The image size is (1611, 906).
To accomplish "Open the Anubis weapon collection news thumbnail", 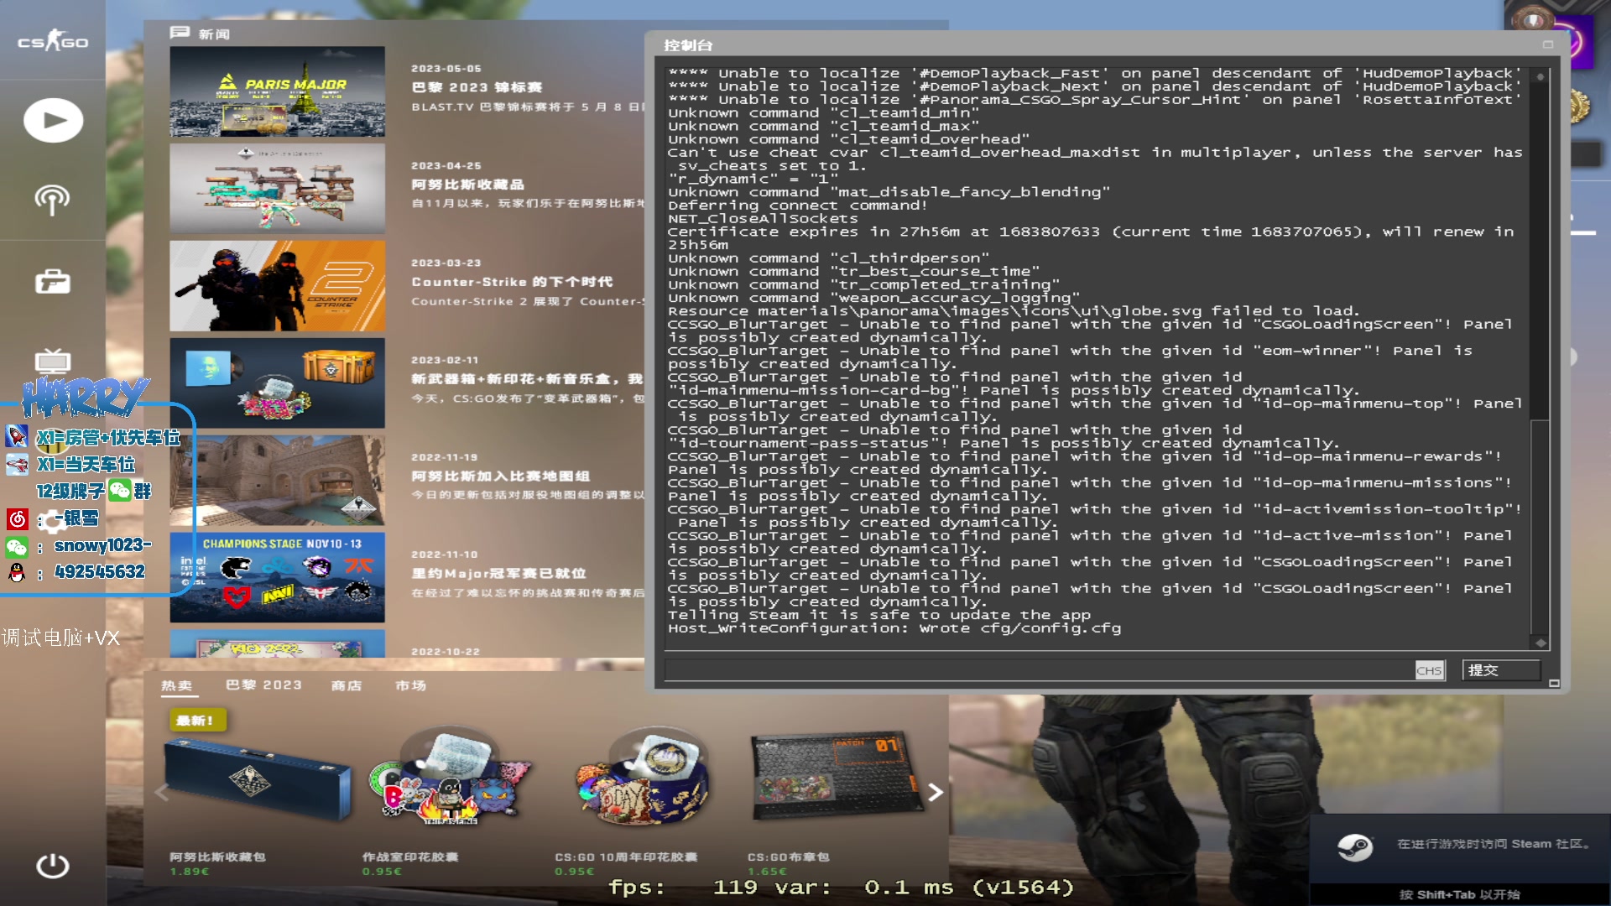I will click(x=278, y=189).
